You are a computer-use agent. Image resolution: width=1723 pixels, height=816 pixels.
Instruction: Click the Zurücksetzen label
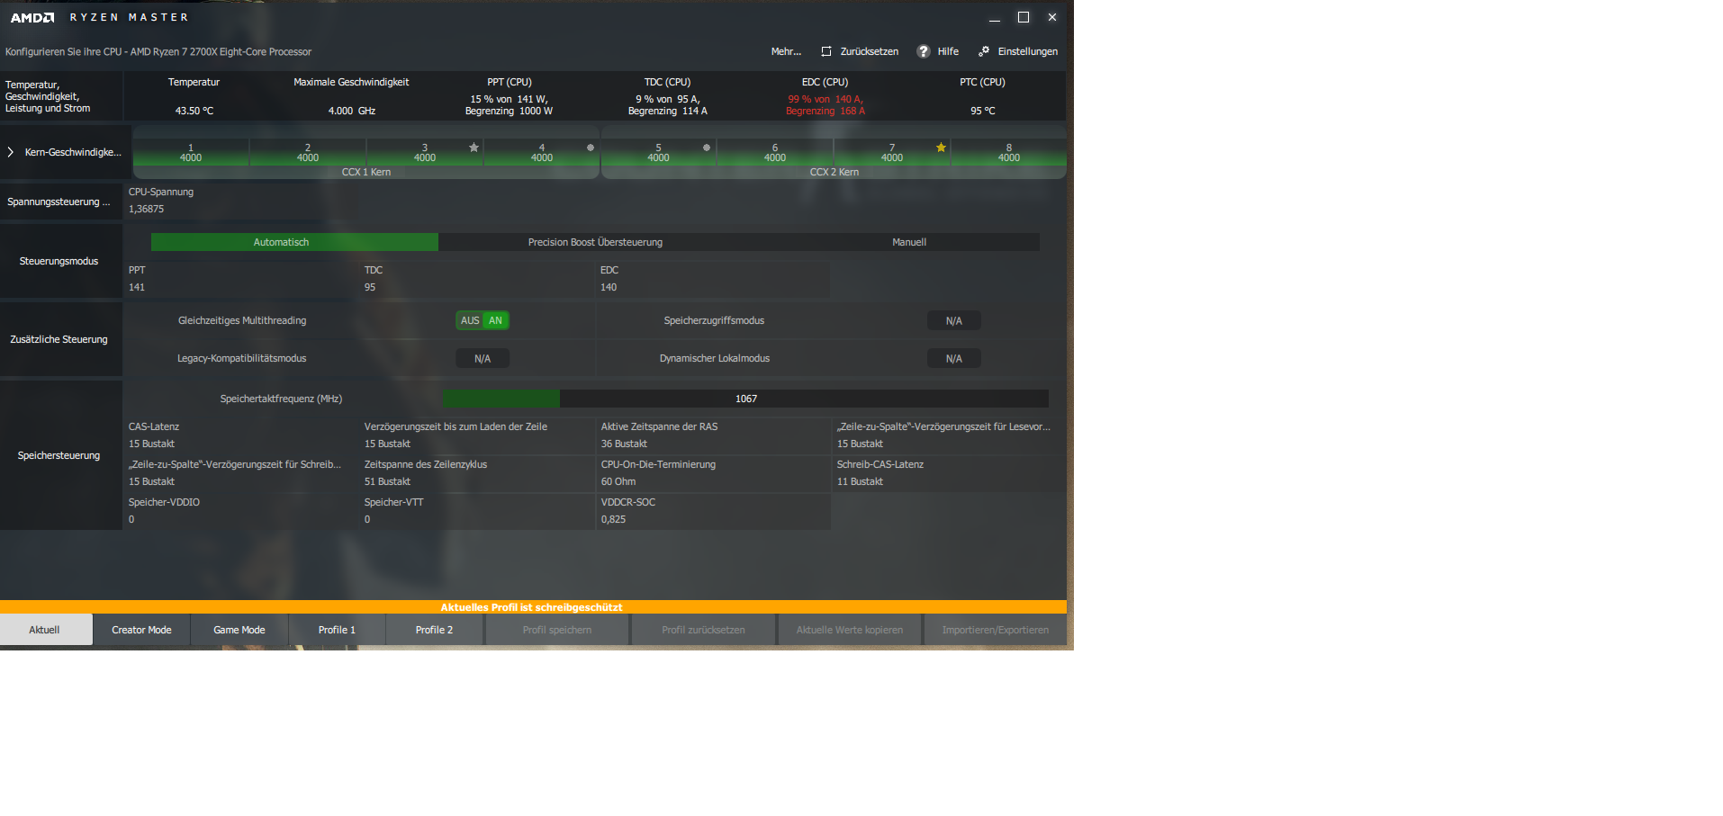870,51
